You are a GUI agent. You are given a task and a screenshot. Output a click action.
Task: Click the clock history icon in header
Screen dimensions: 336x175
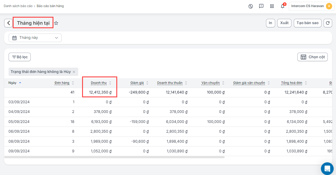point(251,6)
